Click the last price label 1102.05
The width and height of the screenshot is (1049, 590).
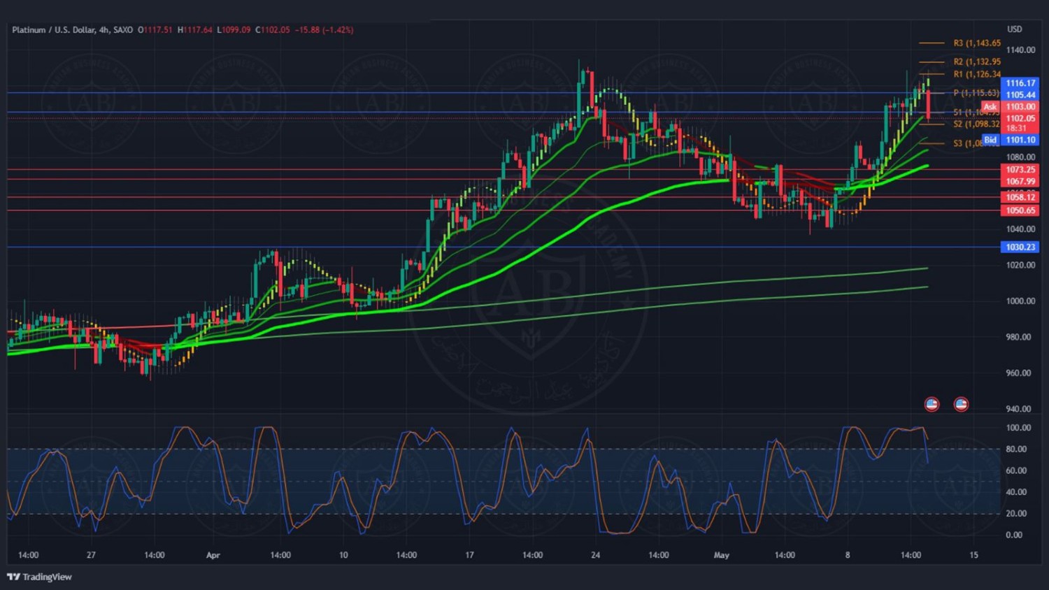point(1020,119)
